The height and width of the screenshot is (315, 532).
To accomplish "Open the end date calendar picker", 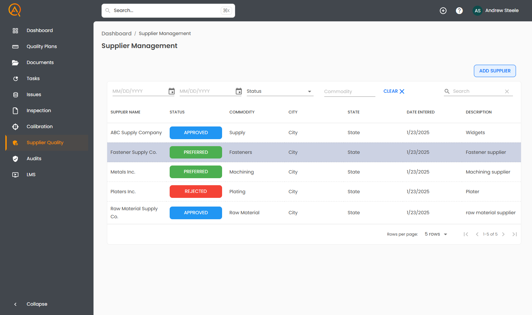I will coord(239,91).
